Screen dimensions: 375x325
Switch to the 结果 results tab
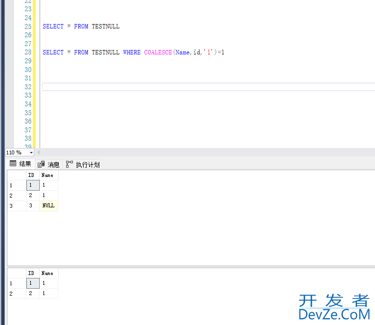[x=21, y=164]
